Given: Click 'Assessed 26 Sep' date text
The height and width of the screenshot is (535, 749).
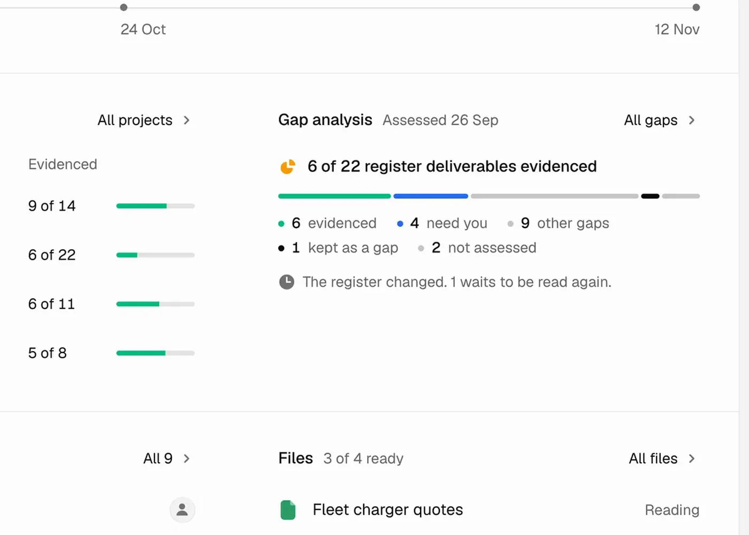Looking at the screenshot, I should (x=440, y=120).
